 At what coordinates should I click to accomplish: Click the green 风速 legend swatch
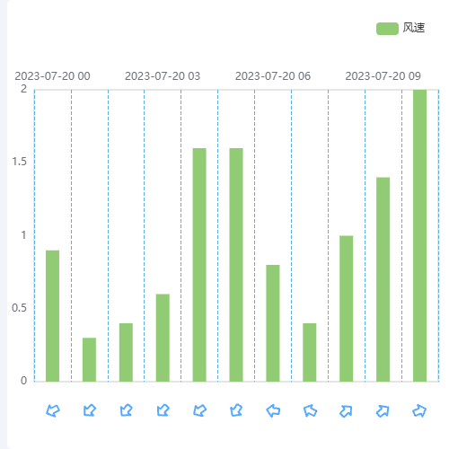click(x=387, y=29)
